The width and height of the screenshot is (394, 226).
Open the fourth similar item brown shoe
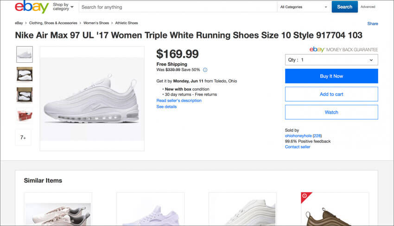[335, 209]
